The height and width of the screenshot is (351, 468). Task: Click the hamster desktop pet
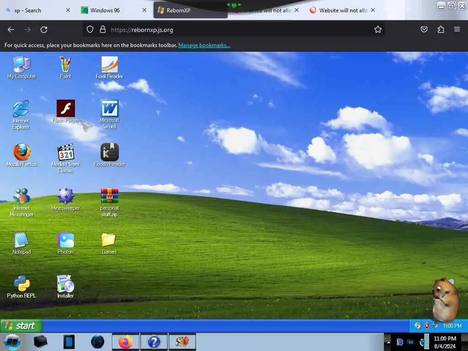(x=445, y=300)
